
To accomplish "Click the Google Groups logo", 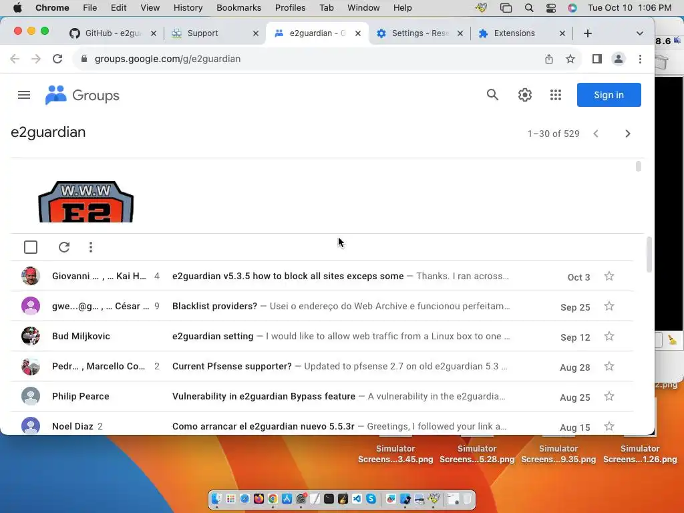I will [x=82, y=95].
